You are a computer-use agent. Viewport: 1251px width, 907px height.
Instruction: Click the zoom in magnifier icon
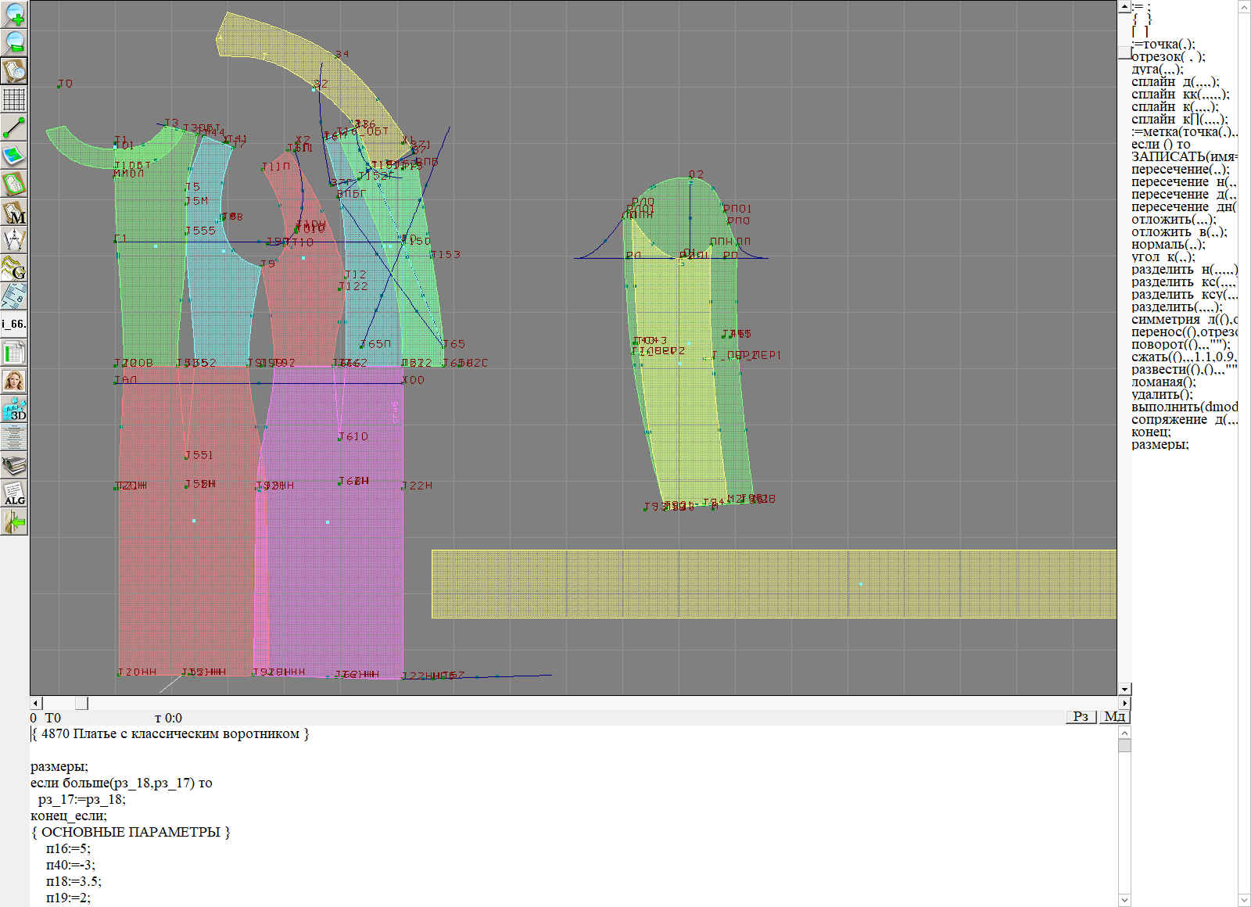pyautogui.click(x=14, y=14)
